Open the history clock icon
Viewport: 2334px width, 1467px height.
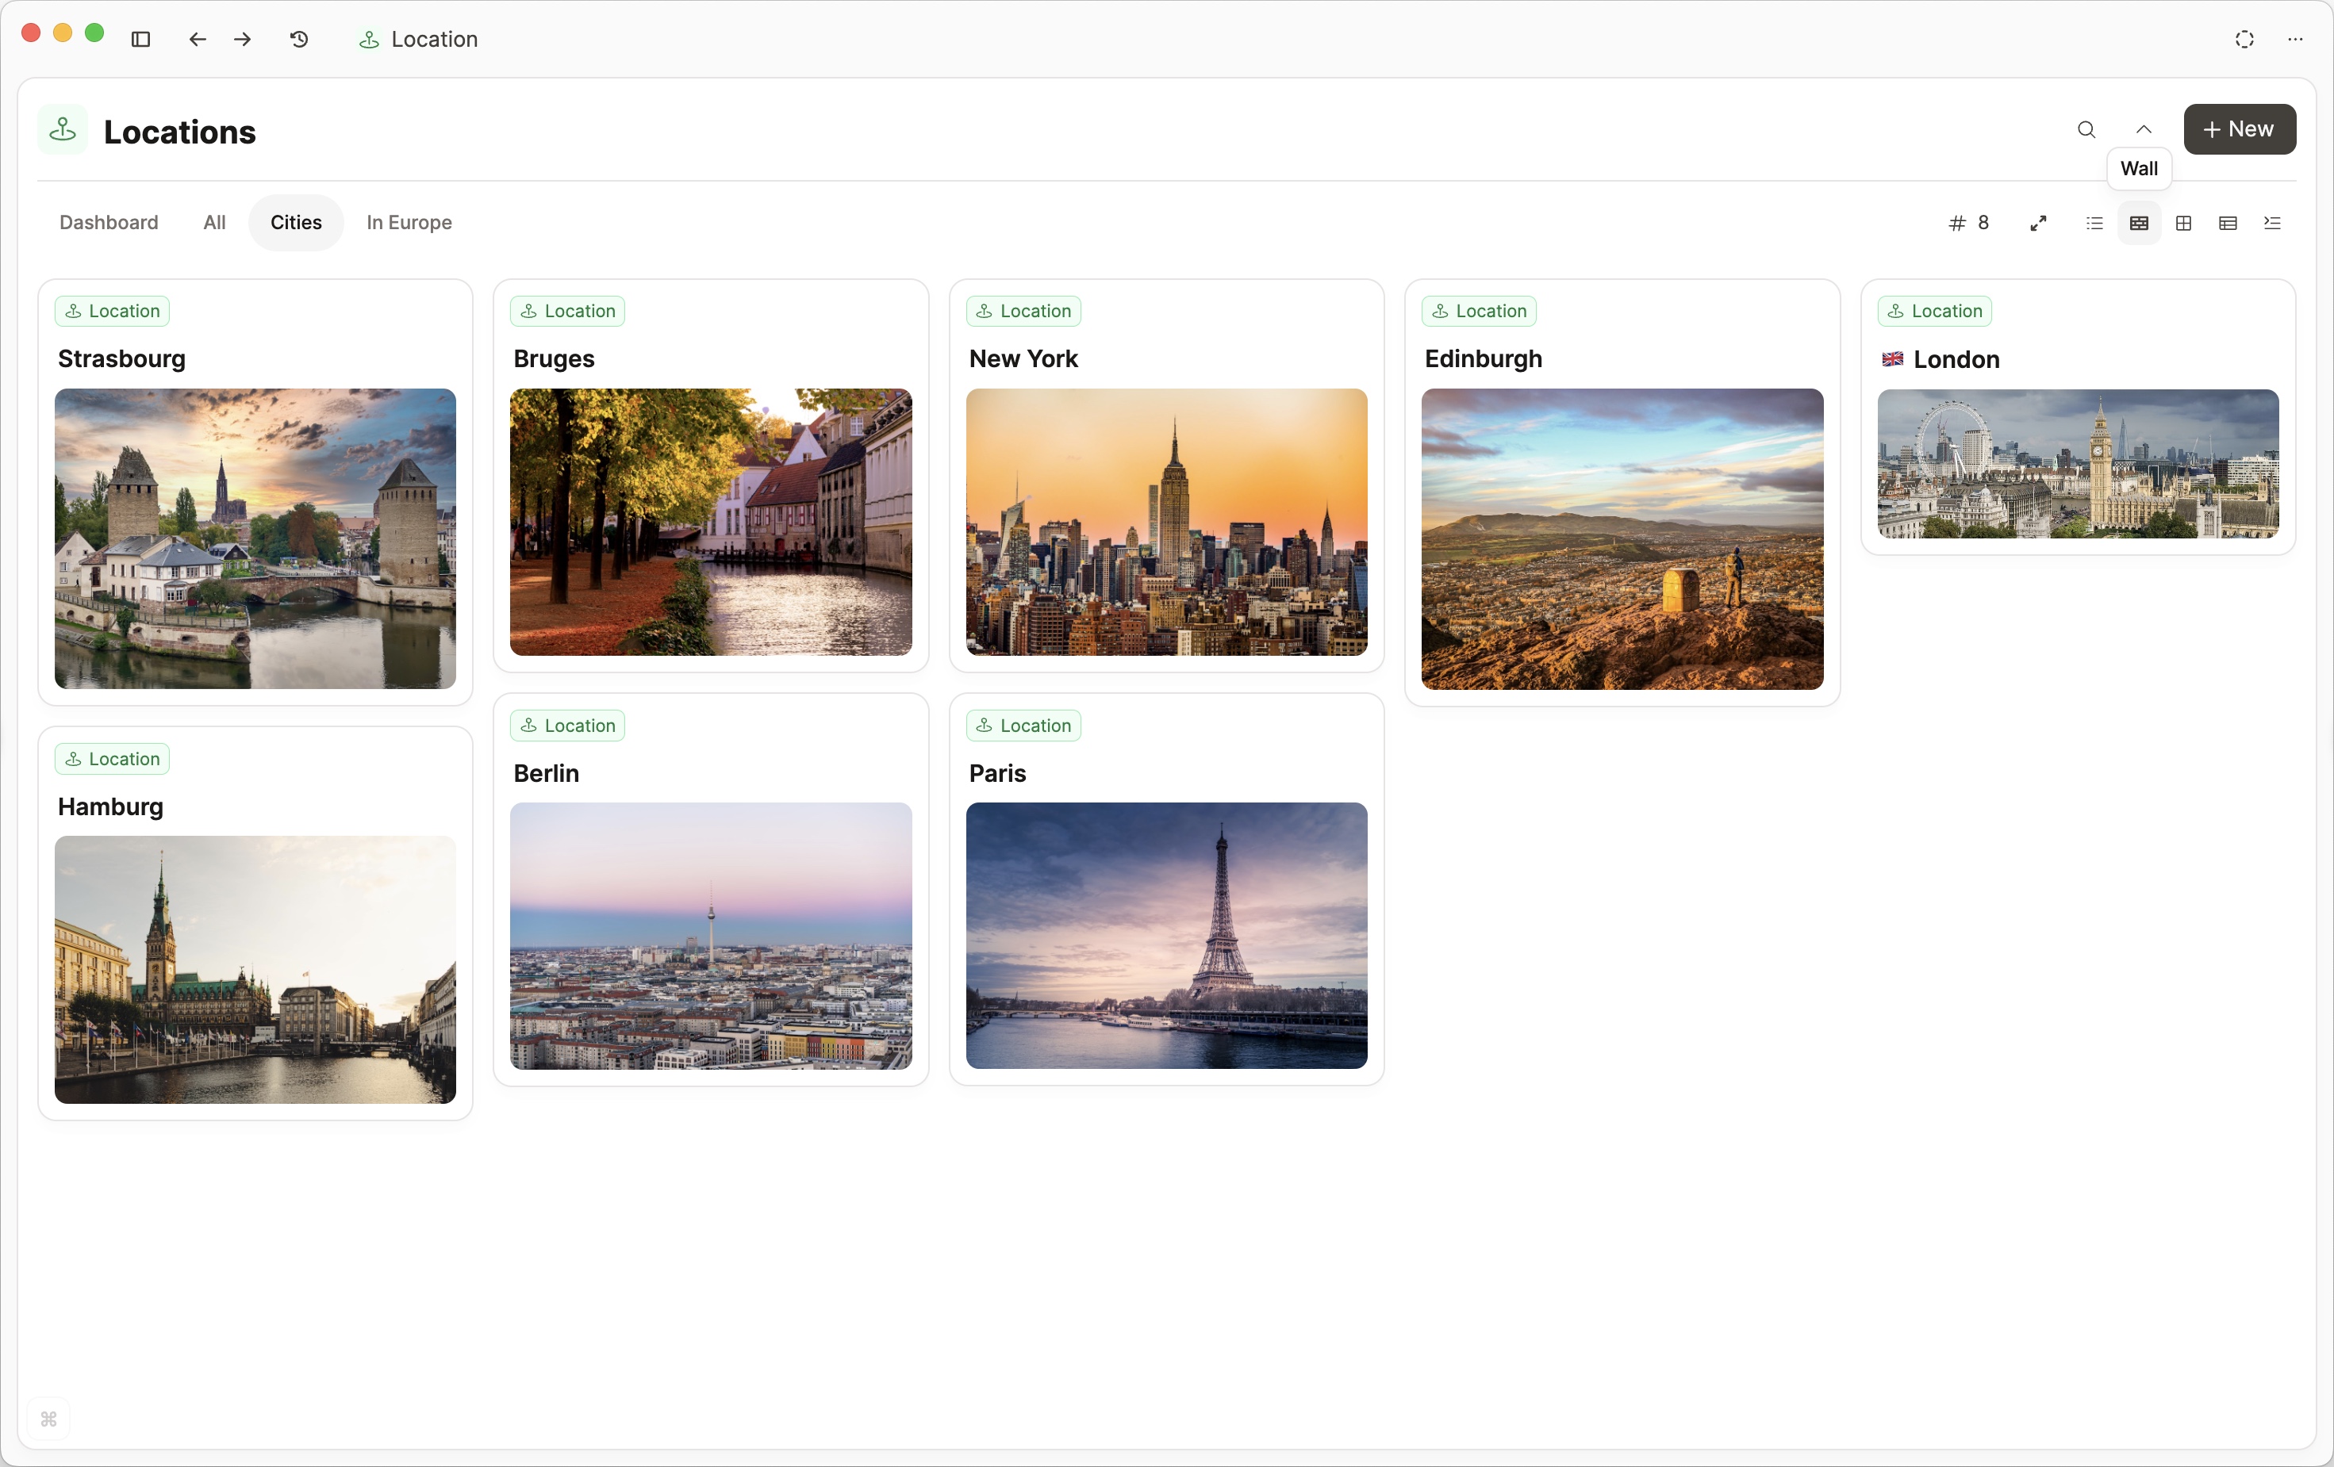coord(300,39)
